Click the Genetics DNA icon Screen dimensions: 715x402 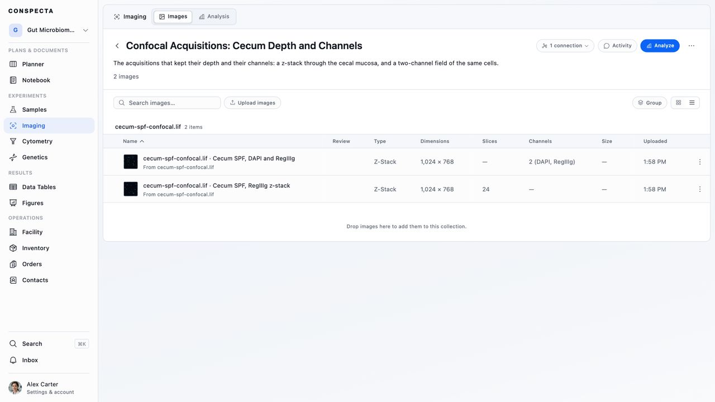point(13,157)
